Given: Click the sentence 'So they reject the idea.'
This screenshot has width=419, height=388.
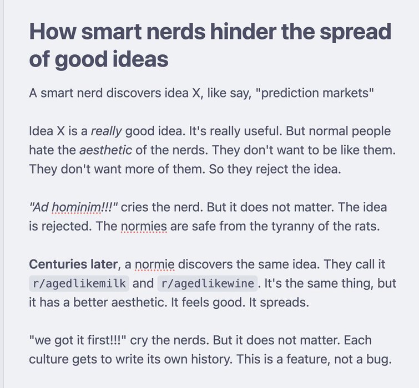Looking at the screenshot, I should [275, 169].
